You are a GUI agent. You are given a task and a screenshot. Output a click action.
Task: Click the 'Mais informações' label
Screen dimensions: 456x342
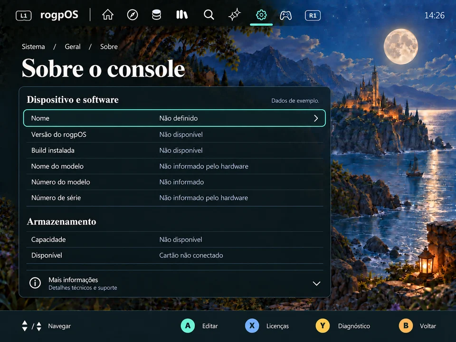(73, 280)
